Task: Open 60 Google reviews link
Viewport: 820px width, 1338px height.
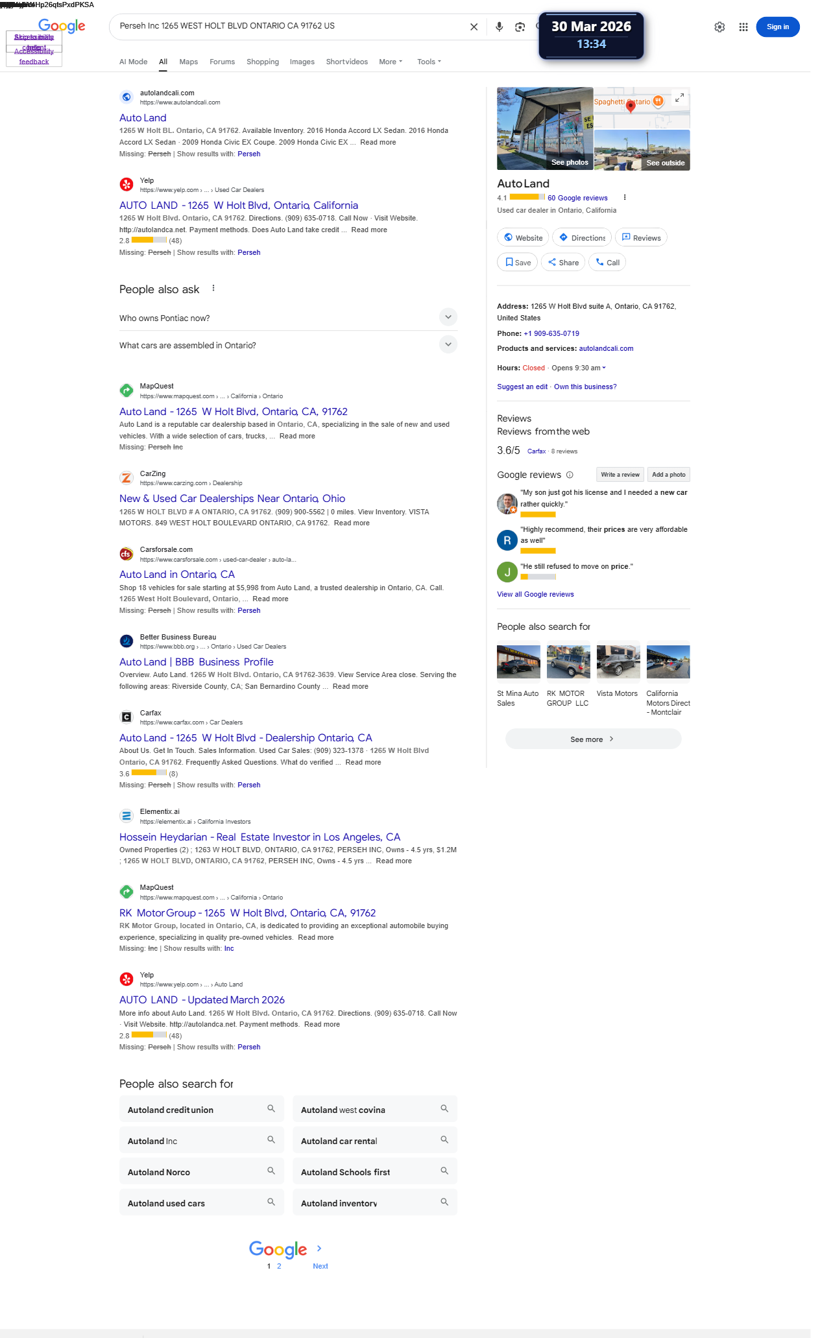Action: tap(577, 198)
